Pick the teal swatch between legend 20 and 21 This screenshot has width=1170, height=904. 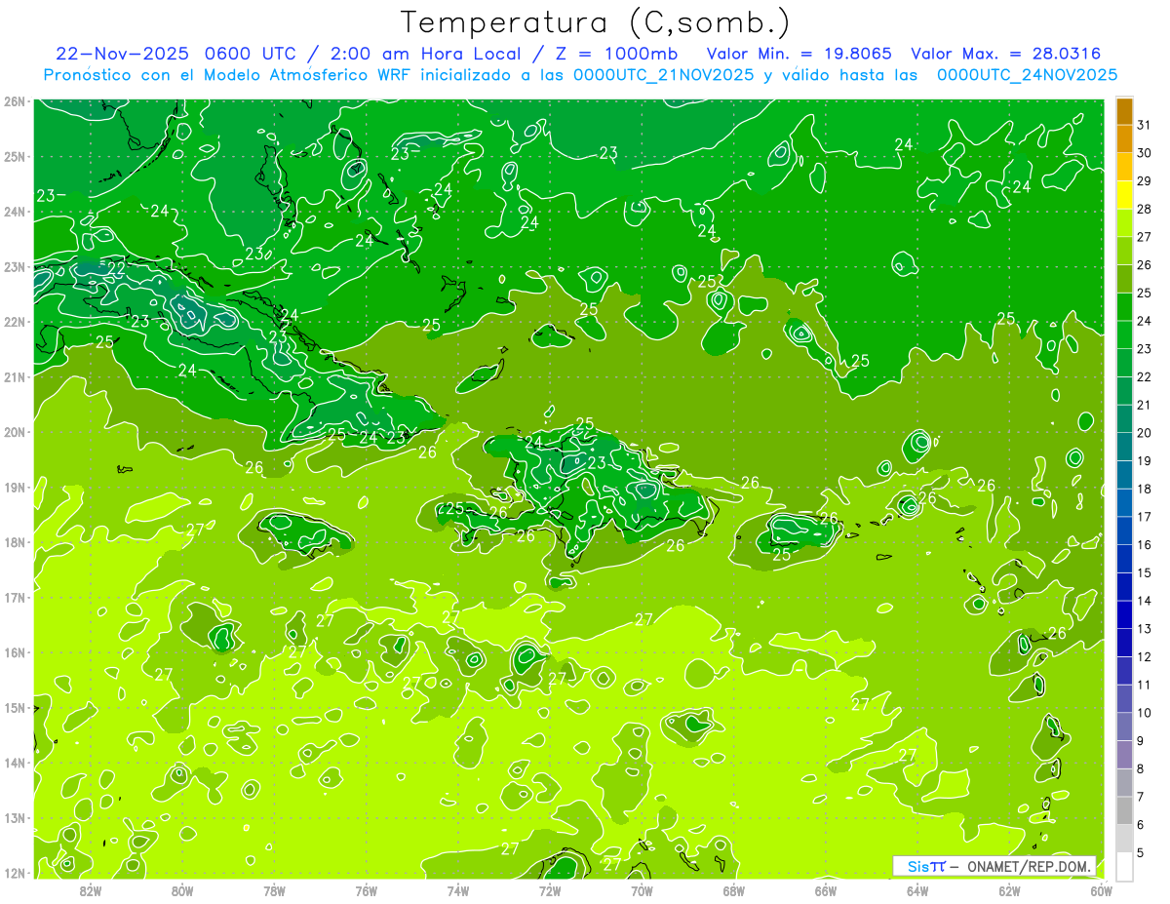pyautogui.click(x=1124, y=419)
